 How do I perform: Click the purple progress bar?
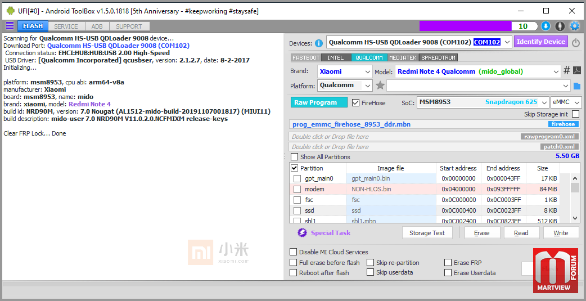465,26
